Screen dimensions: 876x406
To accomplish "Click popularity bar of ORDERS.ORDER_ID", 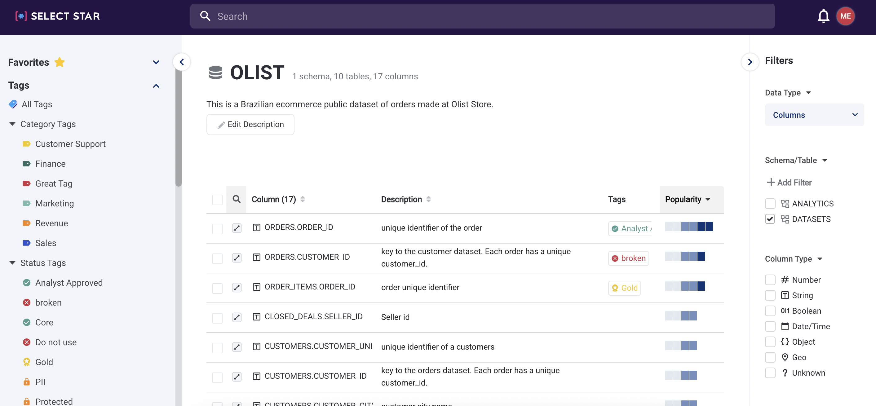I will click(x=689, y=227).
